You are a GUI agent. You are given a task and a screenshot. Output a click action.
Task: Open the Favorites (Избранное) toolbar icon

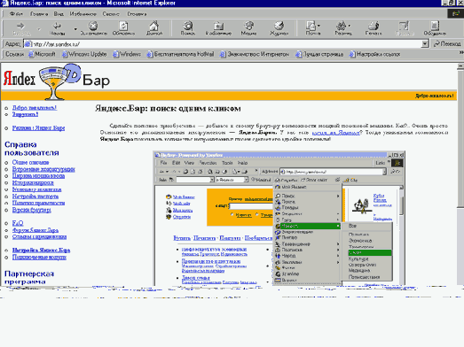[x=218, y=28]
